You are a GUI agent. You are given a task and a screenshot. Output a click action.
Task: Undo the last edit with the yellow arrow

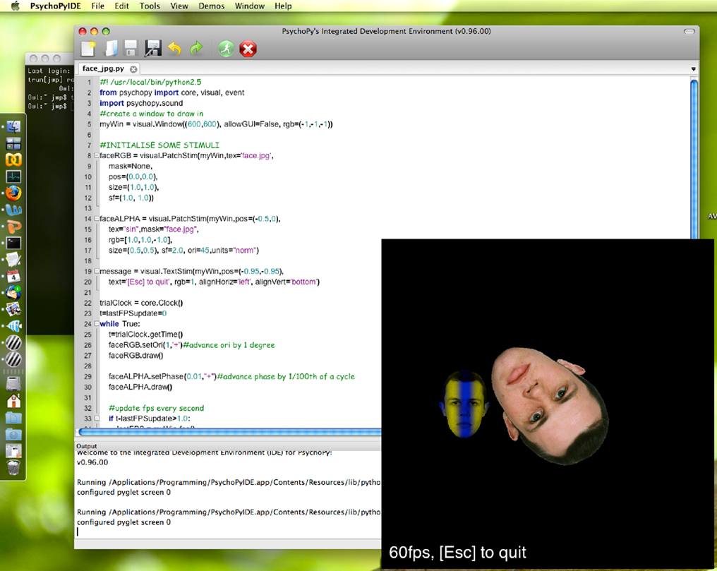point(175,48)
